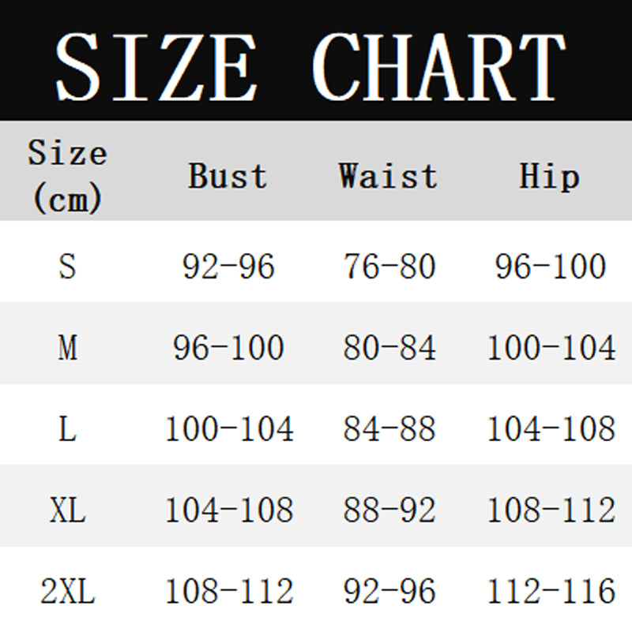Screen dimensions: 632x628
Task: Select the XL size row label
Action: point(67,510)
